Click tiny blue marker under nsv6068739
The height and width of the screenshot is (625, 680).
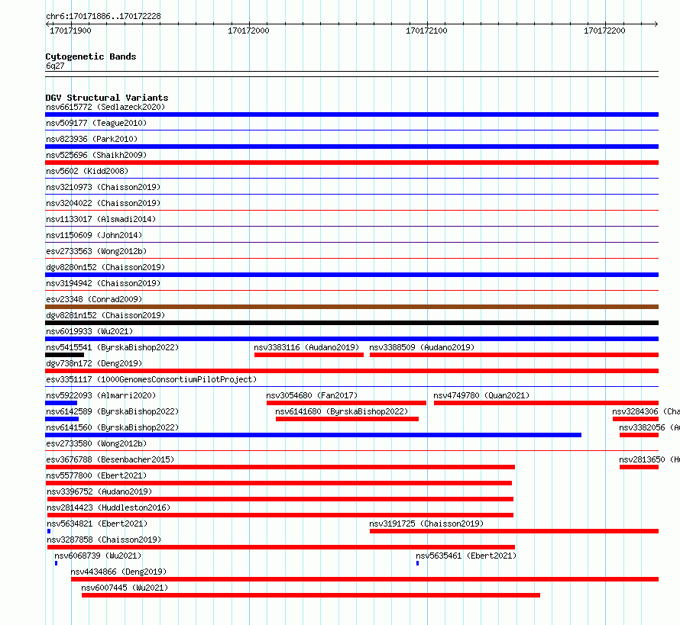pyautogui.click(x=57, y=563)
